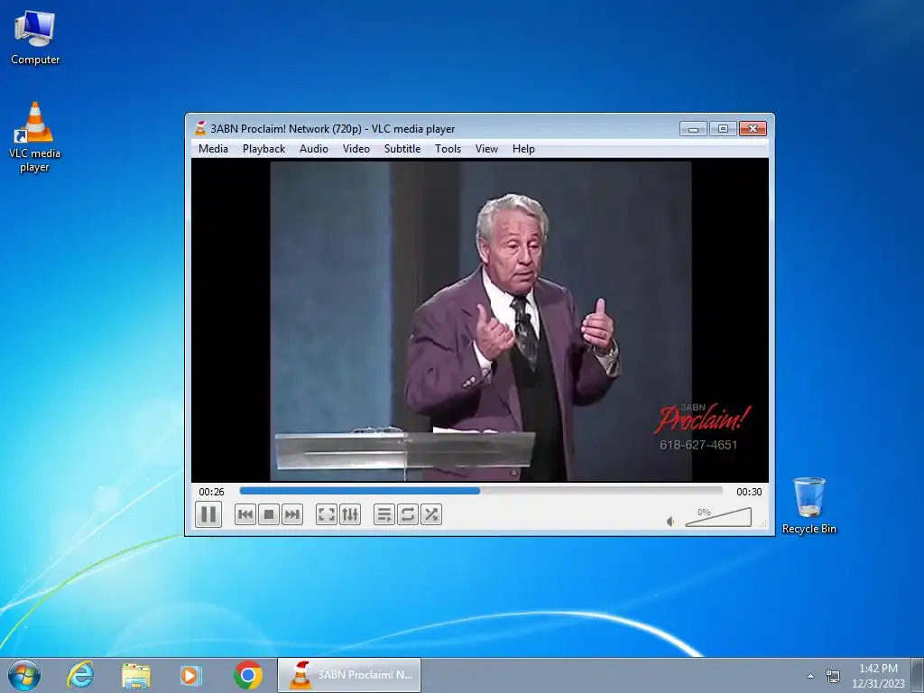Select the Computer desktop icon

point(35,38)
